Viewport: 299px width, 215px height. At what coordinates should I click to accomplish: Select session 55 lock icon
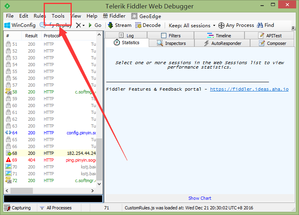click(x=8, y=71)
